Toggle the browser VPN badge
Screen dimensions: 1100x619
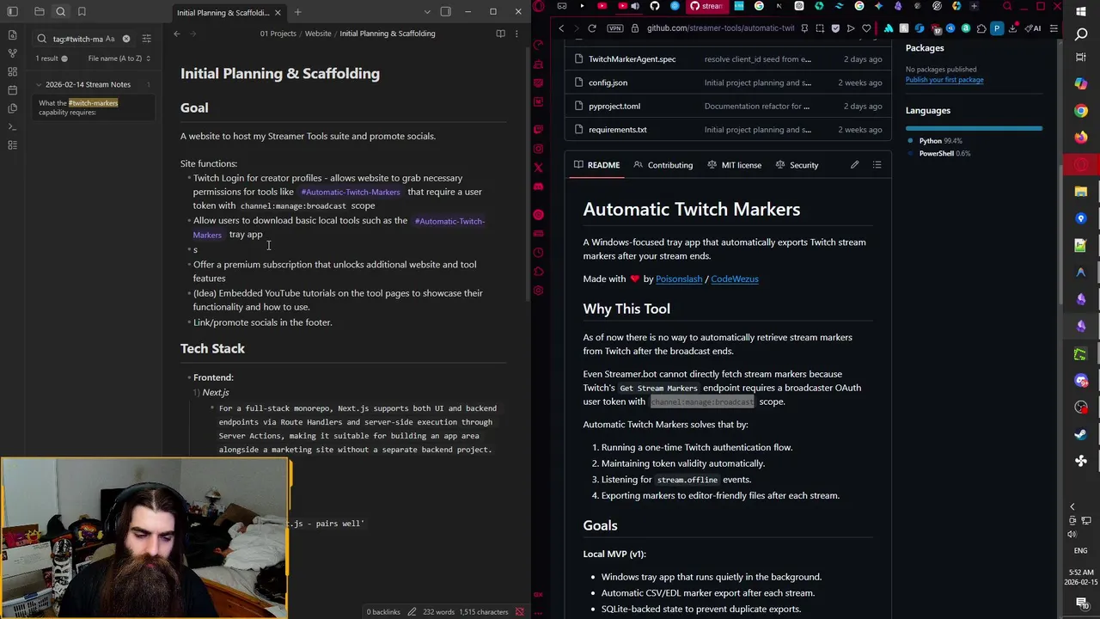(615, 28)
